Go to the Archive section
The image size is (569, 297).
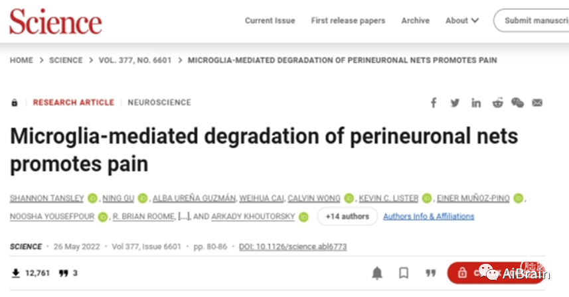(416, 21)
